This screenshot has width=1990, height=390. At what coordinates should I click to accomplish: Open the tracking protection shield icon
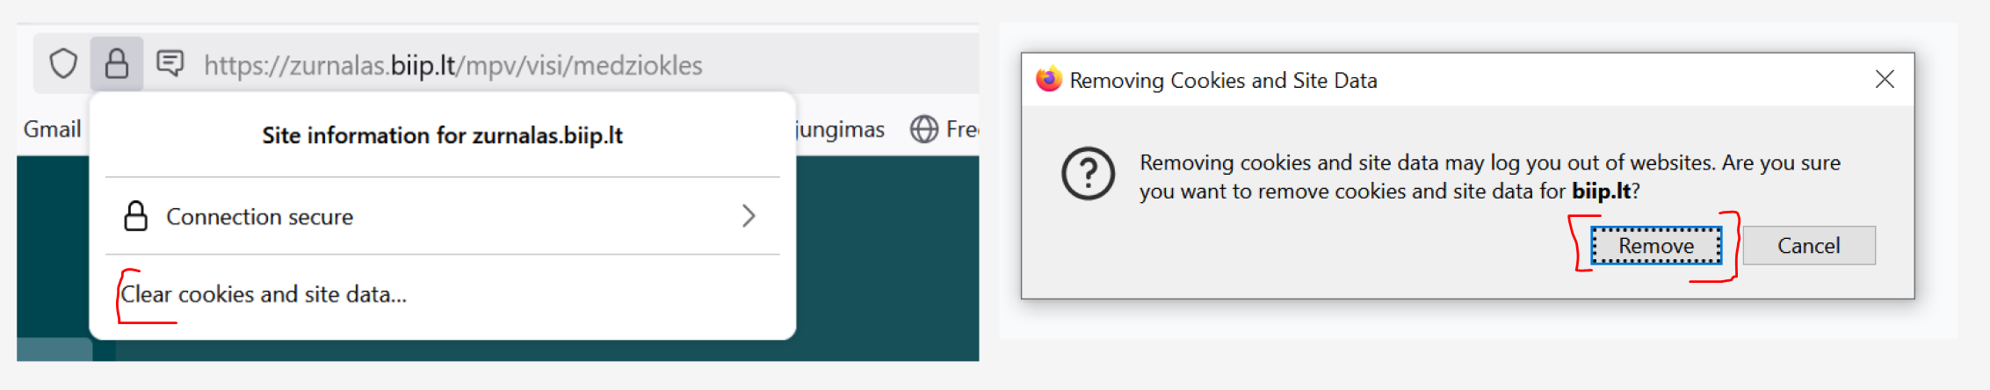click(x=63, y=64)
